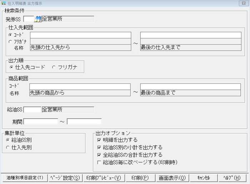Select 仕入先別 aggregation unit
This screenshot has width=250, height=184.
pyautogui.click(x=8, y=147)
